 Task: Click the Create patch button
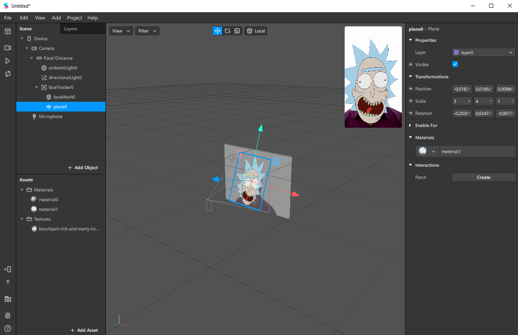484,177
